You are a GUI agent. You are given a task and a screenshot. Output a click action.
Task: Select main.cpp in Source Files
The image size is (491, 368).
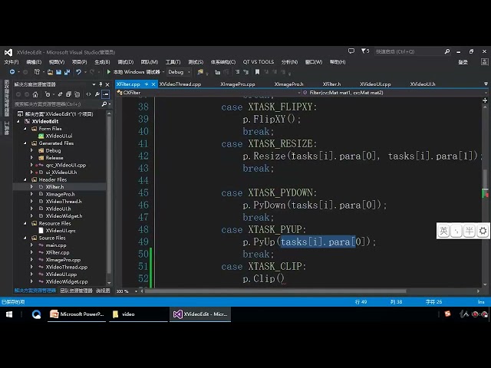56,245
